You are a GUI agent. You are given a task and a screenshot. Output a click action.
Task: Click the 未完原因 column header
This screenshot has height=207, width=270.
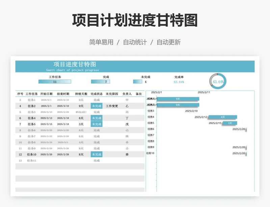click(x=112, y=94)
